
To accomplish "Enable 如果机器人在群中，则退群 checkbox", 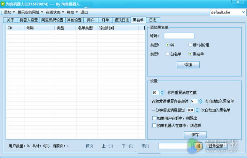I will [154, 125].
